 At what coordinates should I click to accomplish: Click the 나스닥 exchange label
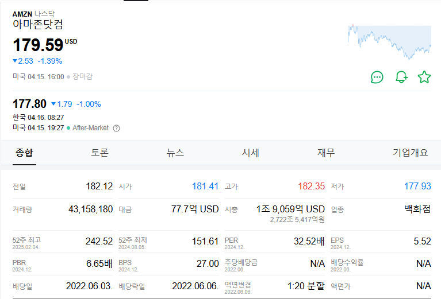pyautogui.click(x=44, y=14)
